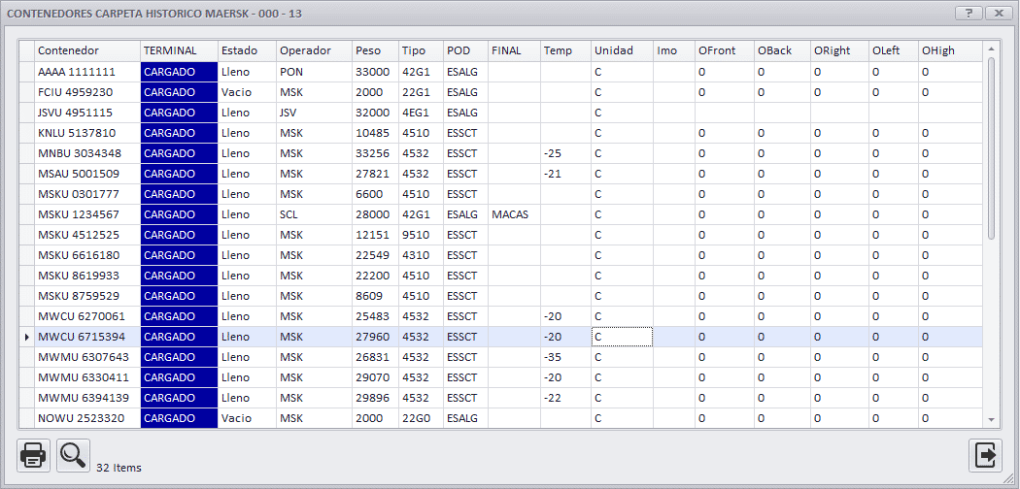The image size is (1020, 489).
Task: Select container MSAU 5001509
Action: (x=87, y=174)
